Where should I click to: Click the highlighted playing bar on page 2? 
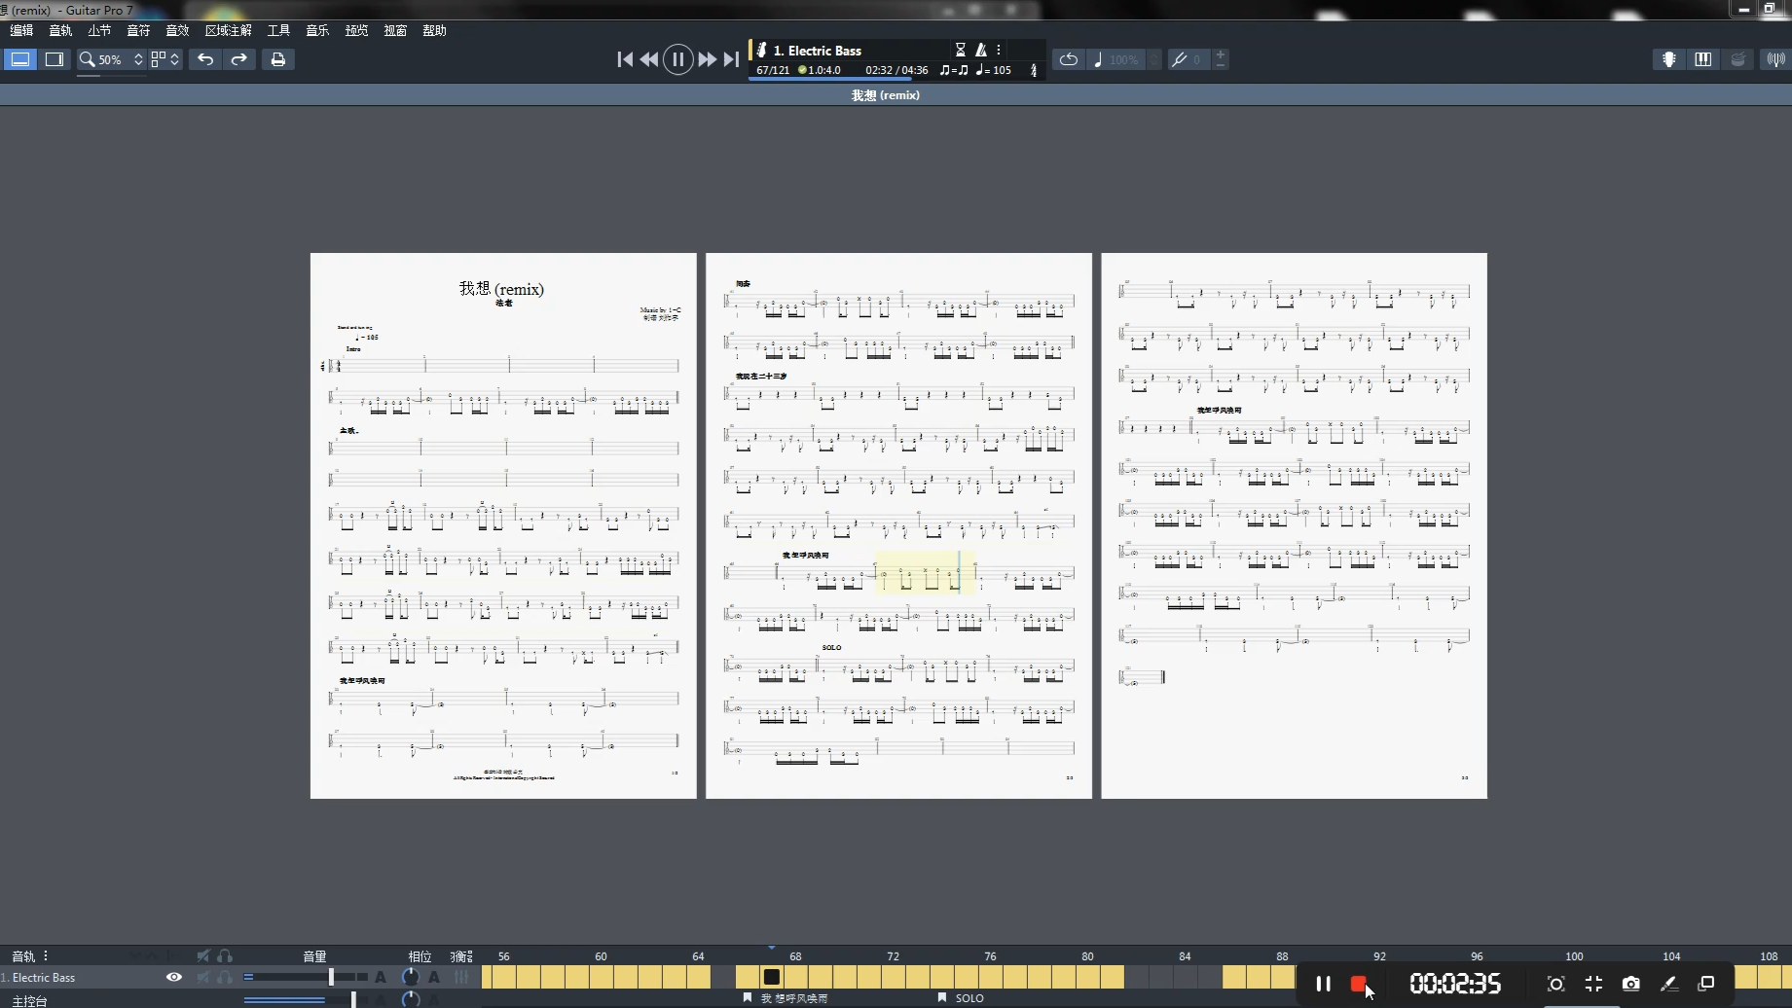click(x=926, y=572)
